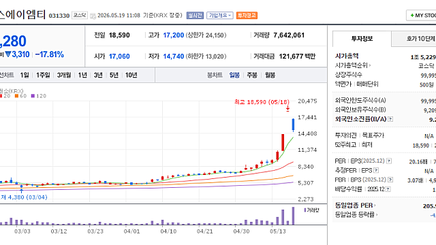Click the calendar icon beside the date

[x=93, y=16]
